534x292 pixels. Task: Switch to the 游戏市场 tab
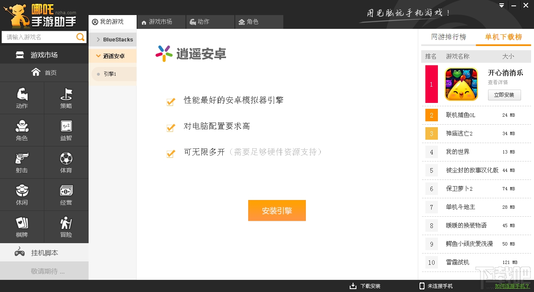(x=161, y=22)
